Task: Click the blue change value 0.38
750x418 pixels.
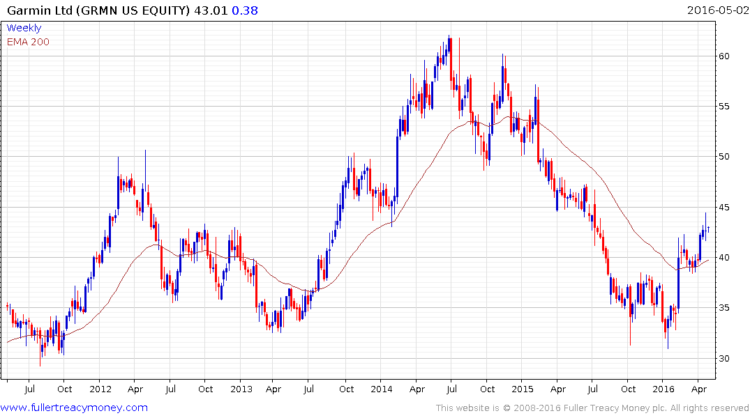Action: (x=245, y=10)
